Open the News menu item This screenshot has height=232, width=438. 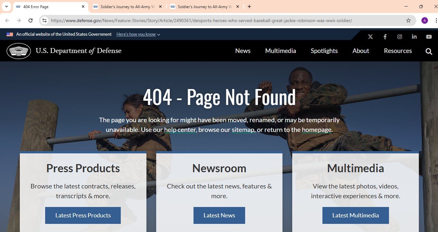coord(243,51)
